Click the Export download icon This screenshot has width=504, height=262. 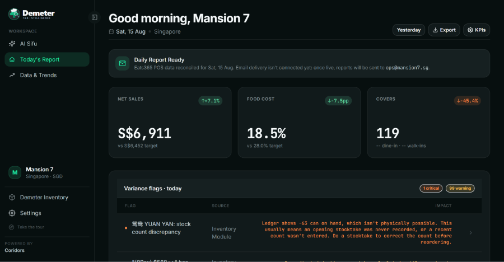435,30
